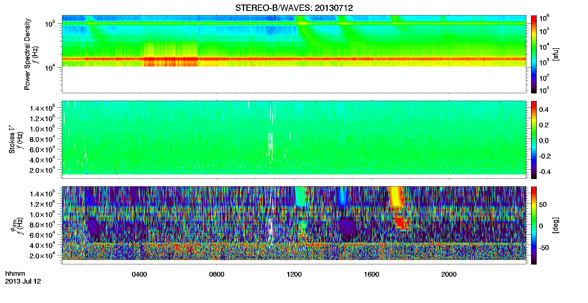
Task: Click the 0 label on degrees color bar
Action: coord(541,226)
